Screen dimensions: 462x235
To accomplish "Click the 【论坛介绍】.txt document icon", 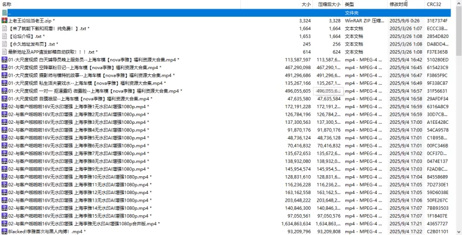I will pyautogui.click(x=4, y=36).
